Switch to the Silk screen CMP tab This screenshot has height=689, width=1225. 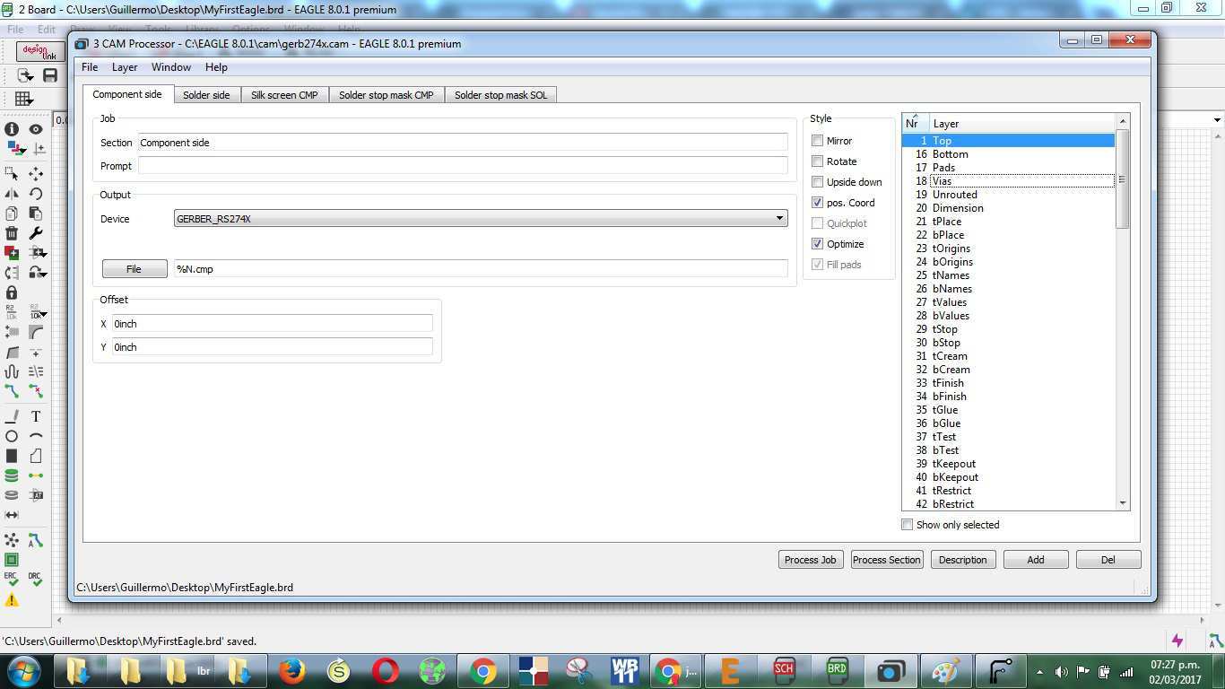point(284,95)
